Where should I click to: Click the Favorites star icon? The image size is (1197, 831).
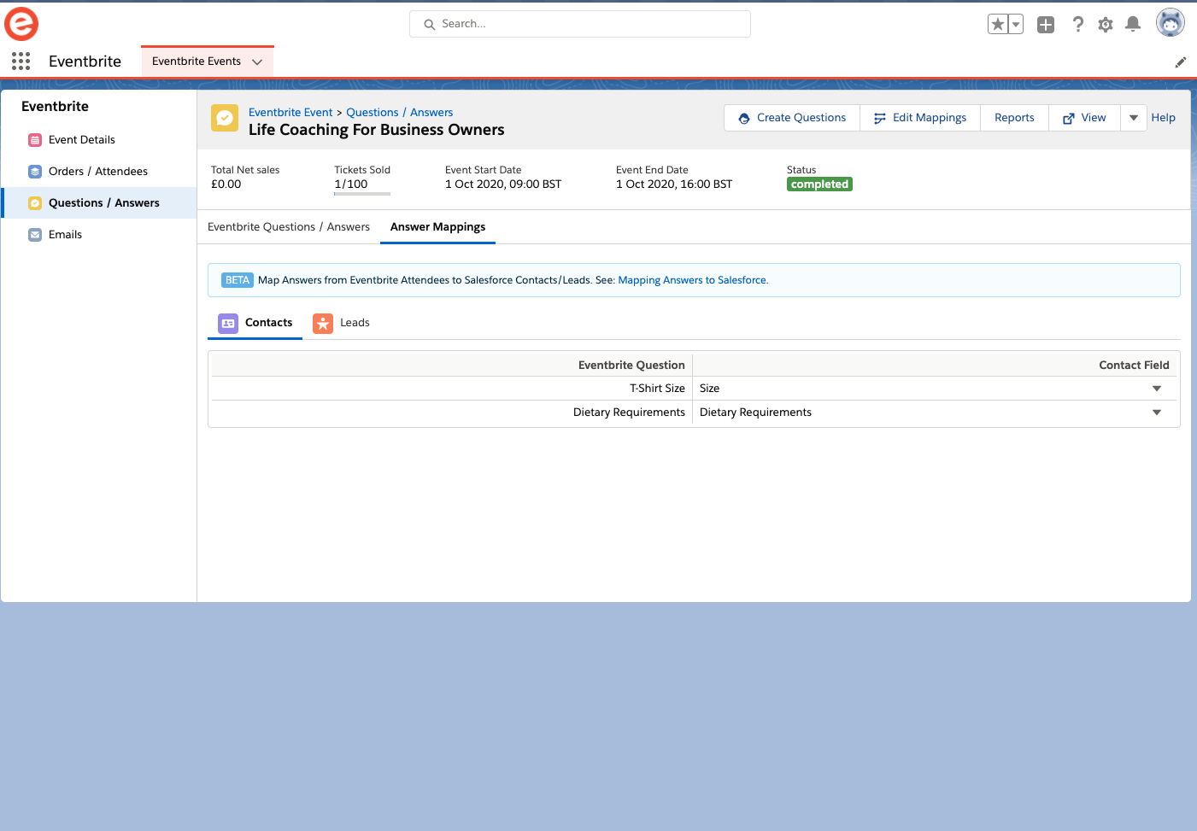tap(998, 24)
